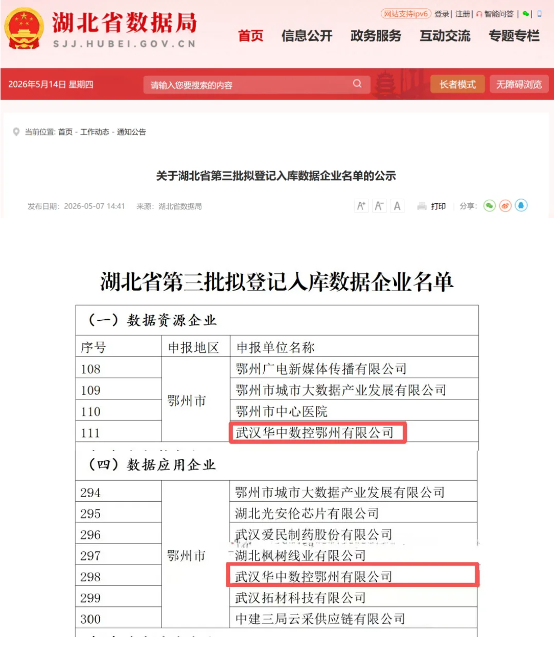
Task: Click the 登录 link
Action: coord(442,14)
